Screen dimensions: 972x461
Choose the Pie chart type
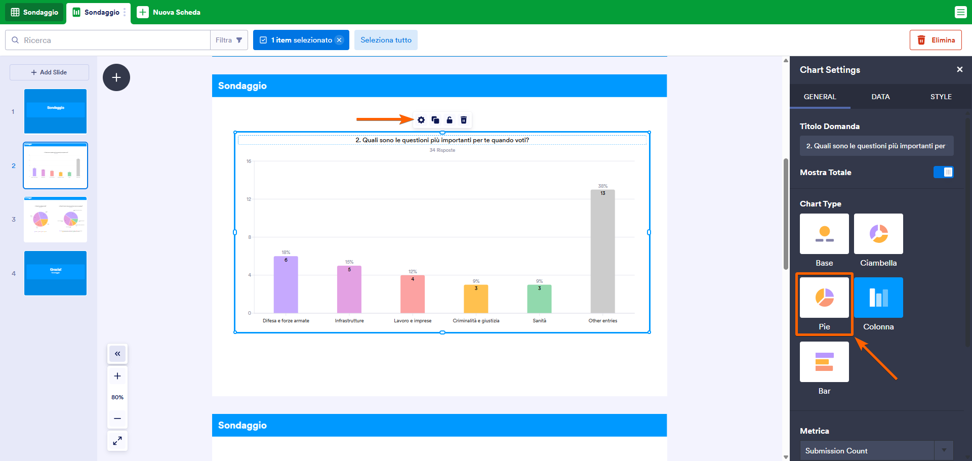pos(824,298)
